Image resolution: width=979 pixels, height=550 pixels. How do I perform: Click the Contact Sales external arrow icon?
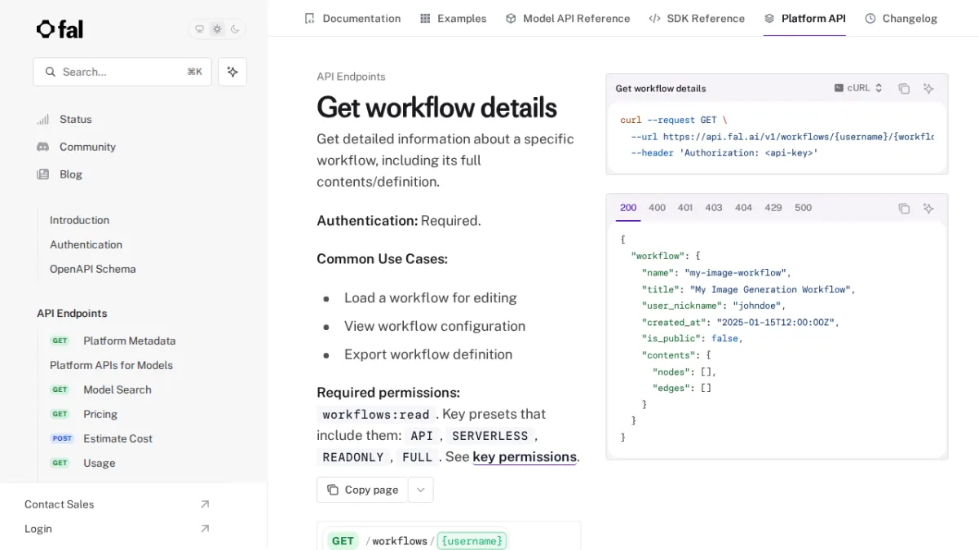[x=205, y=504]
